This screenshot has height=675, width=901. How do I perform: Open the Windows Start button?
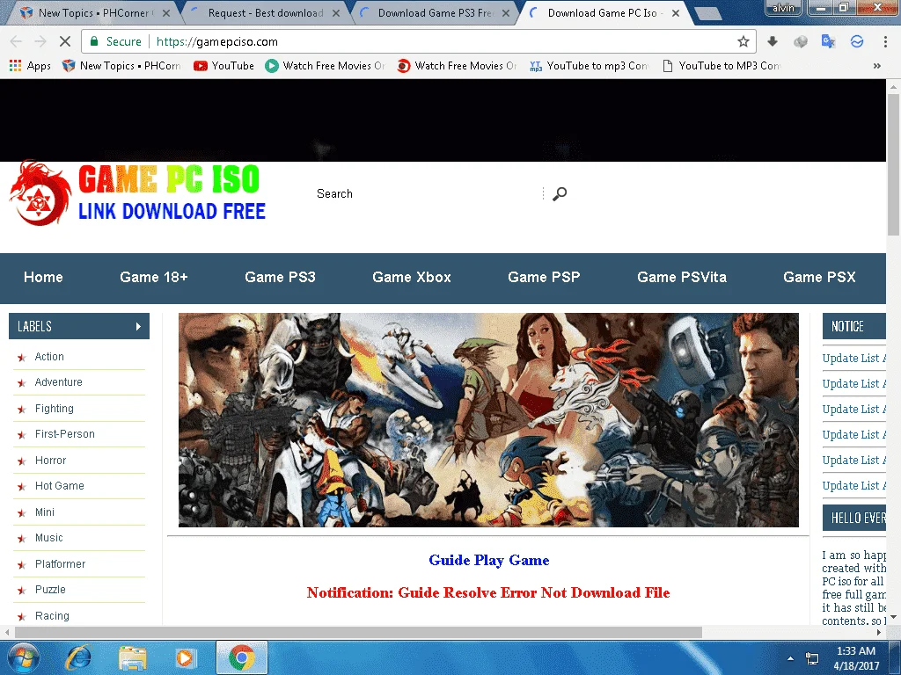[22, 657]
